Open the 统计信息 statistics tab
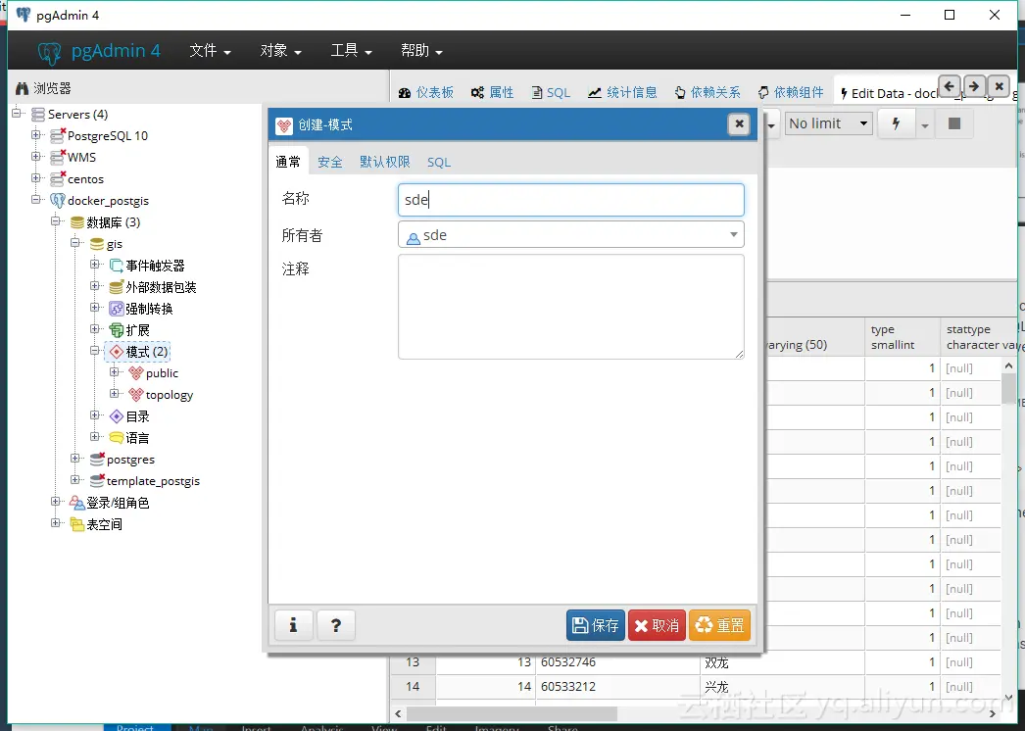1025x731 pixels. 623,93
